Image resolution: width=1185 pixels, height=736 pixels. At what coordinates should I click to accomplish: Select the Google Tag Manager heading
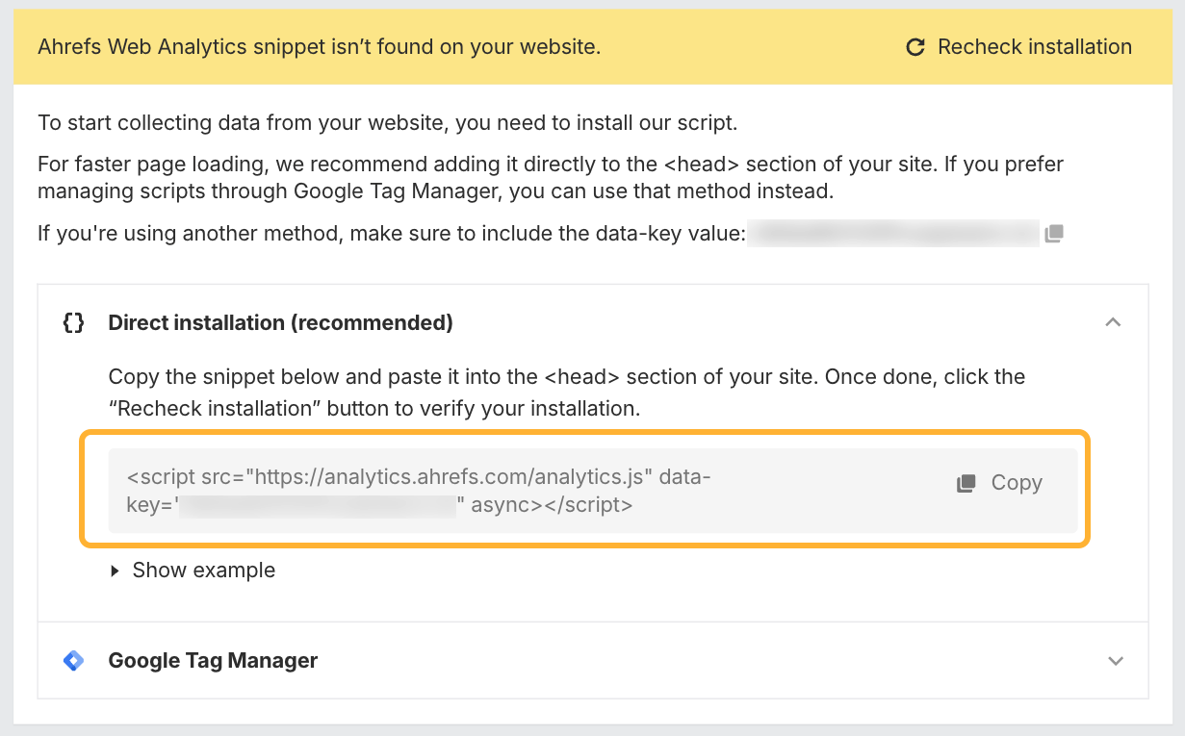pyautogui.click(x=213, y=661)
